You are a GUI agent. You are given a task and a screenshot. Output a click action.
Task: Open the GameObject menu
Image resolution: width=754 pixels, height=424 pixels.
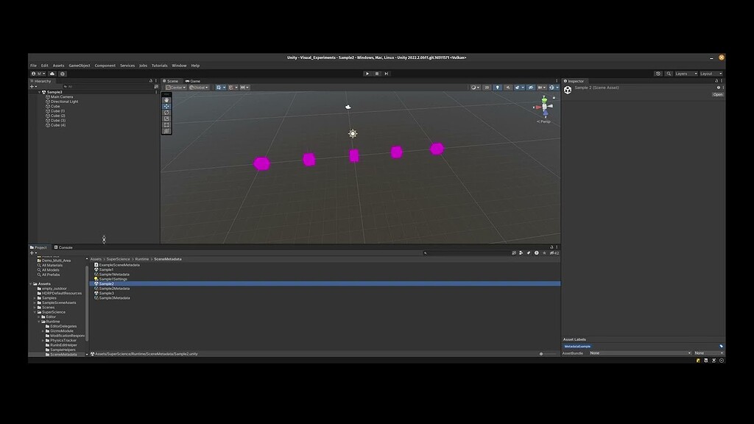[79, 65]
